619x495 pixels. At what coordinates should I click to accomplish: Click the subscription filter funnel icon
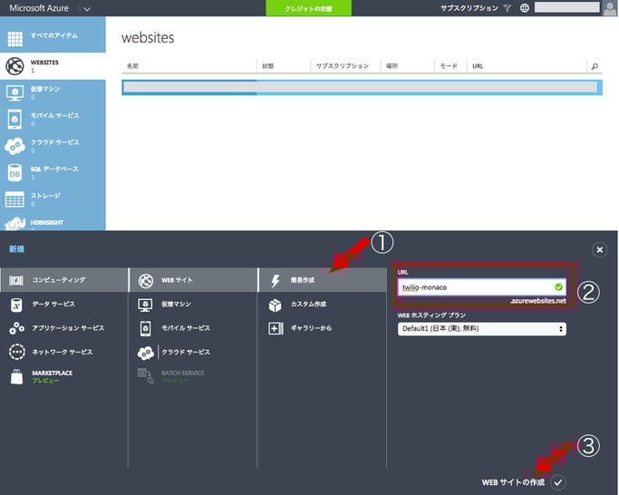tap(508, 8)
